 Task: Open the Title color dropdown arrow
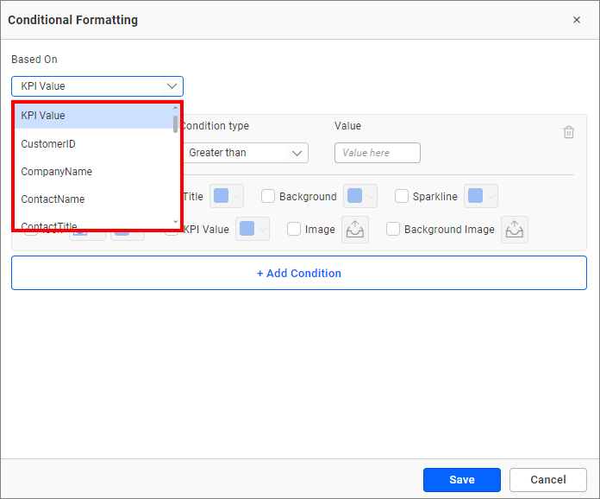(x=237, y=196)
